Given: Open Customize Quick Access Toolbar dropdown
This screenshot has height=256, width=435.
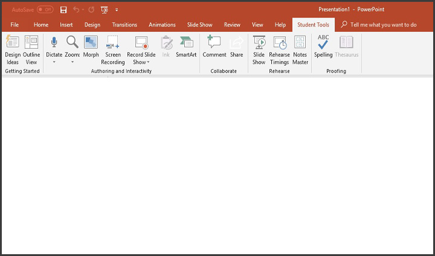Looking at the screenshot, I should [x=117, y=10].
